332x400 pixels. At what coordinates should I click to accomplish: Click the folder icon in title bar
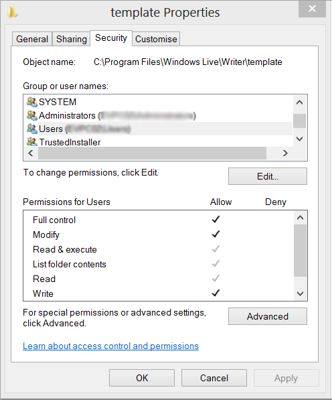[x=12, y=12]
